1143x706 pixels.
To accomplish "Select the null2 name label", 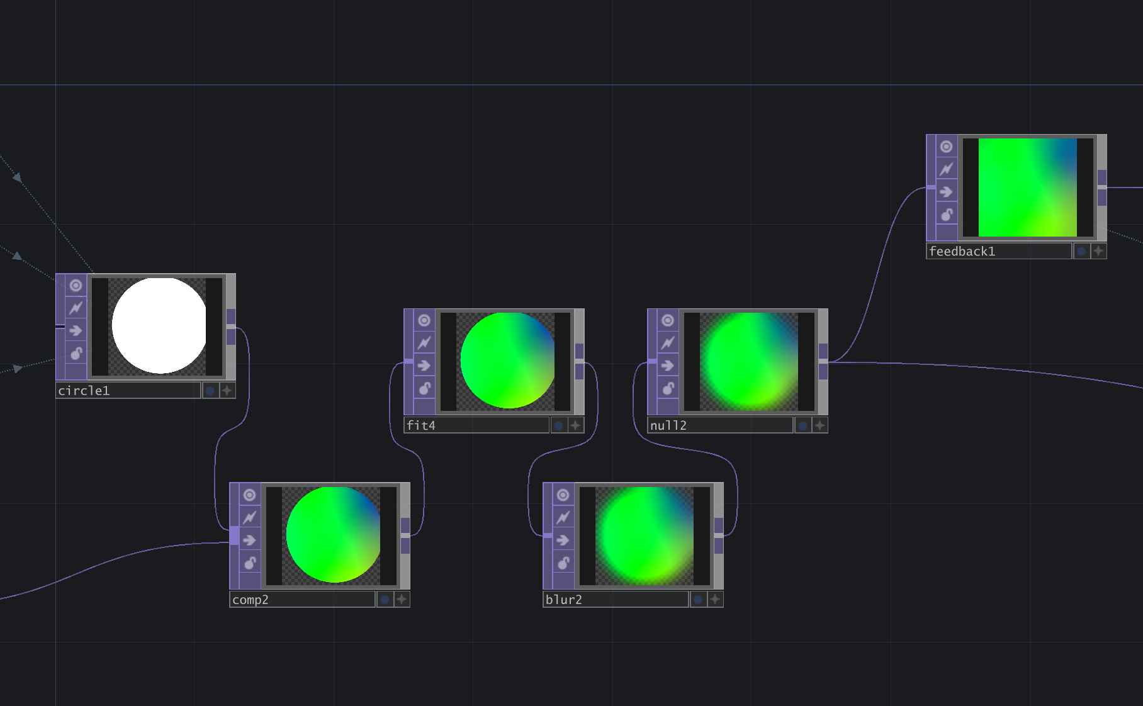I will coord(720,426).
